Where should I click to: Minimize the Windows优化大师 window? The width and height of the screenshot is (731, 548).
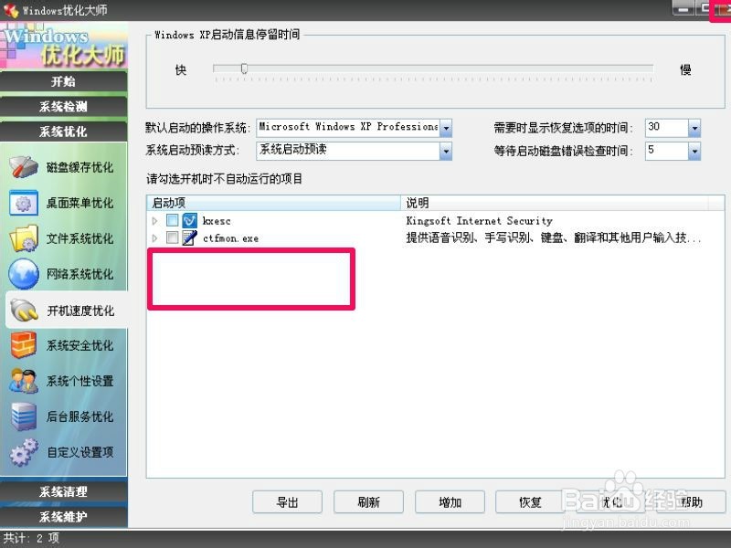point(683,8)
